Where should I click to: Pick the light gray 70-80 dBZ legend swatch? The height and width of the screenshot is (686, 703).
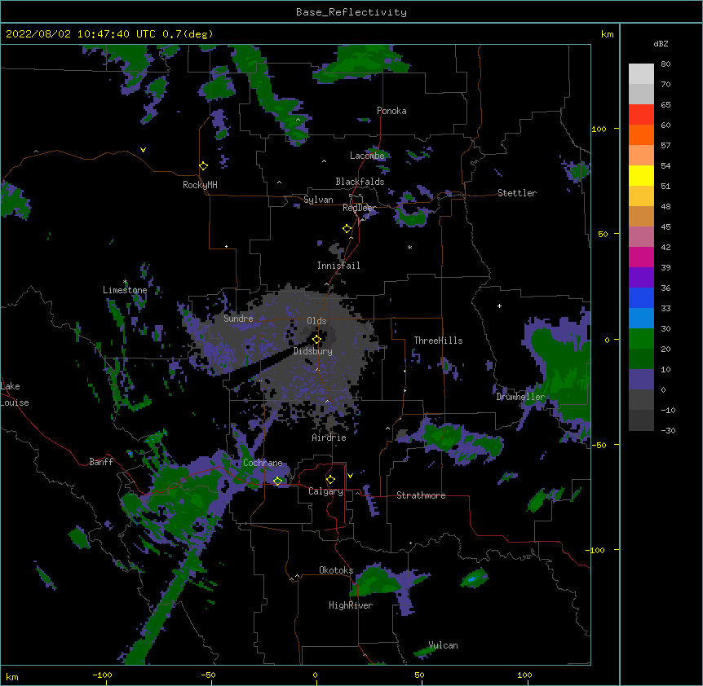point(641,74)
